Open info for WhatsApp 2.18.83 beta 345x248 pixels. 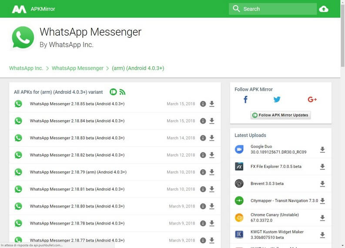[x=203, y=138]
